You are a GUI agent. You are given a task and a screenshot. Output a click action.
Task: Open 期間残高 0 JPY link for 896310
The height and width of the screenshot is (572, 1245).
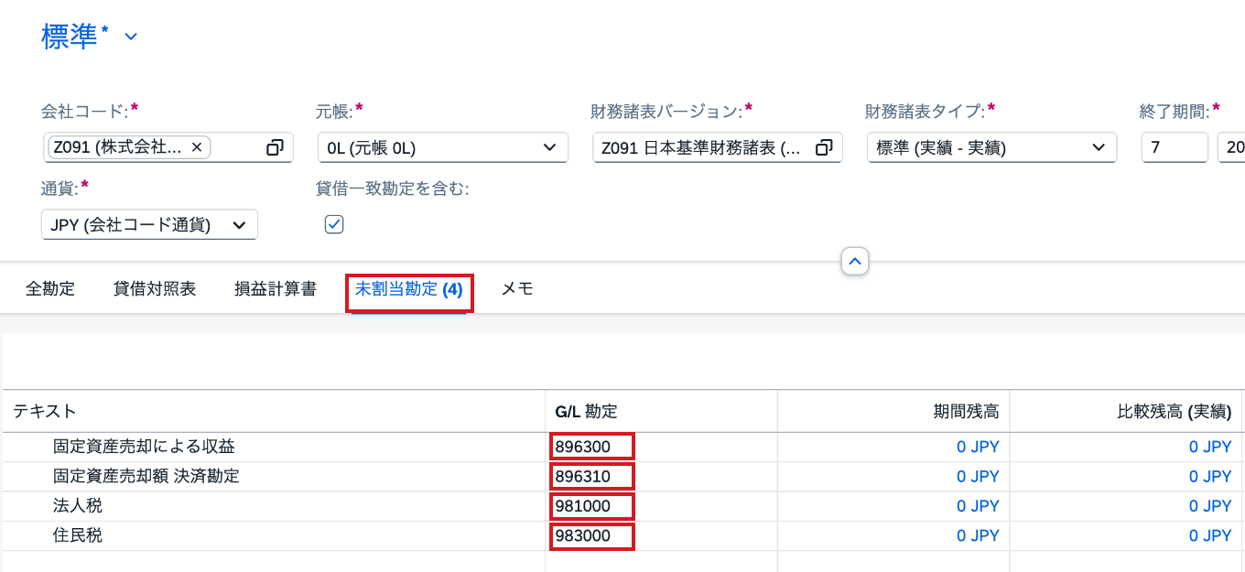point(978,476)
